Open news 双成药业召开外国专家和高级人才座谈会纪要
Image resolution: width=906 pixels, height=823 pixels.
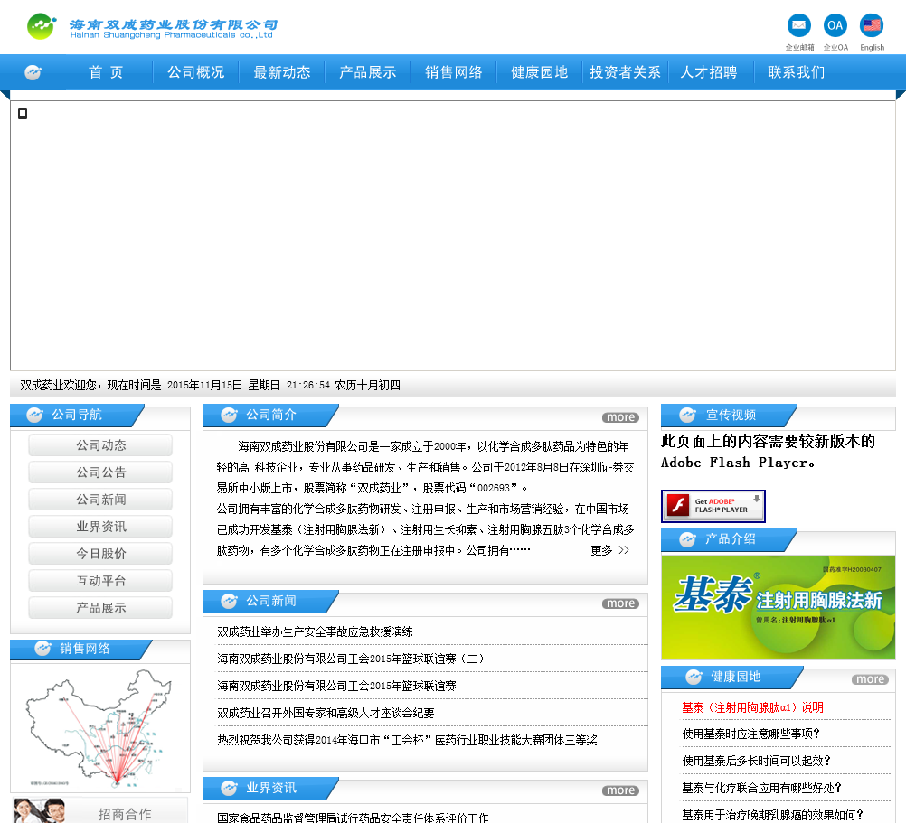coord(326,714)
